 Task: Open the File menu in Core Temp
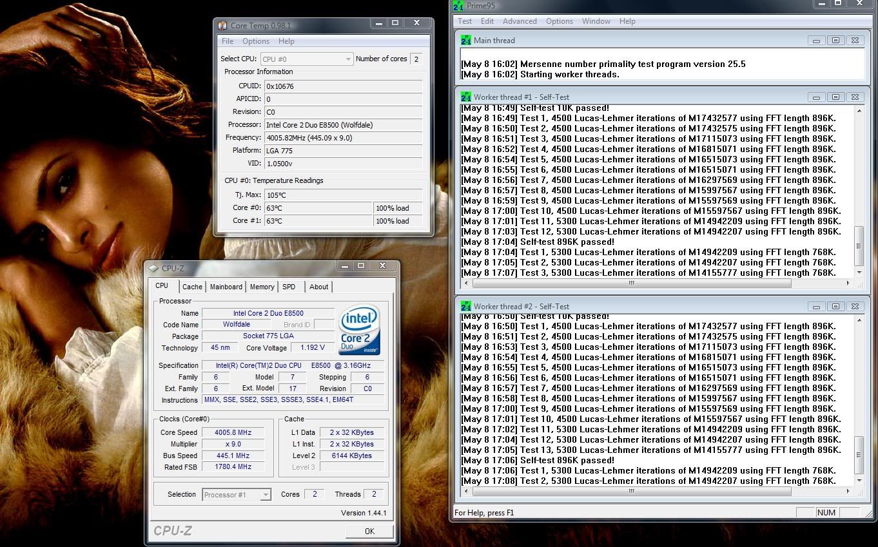coord(228,41)
